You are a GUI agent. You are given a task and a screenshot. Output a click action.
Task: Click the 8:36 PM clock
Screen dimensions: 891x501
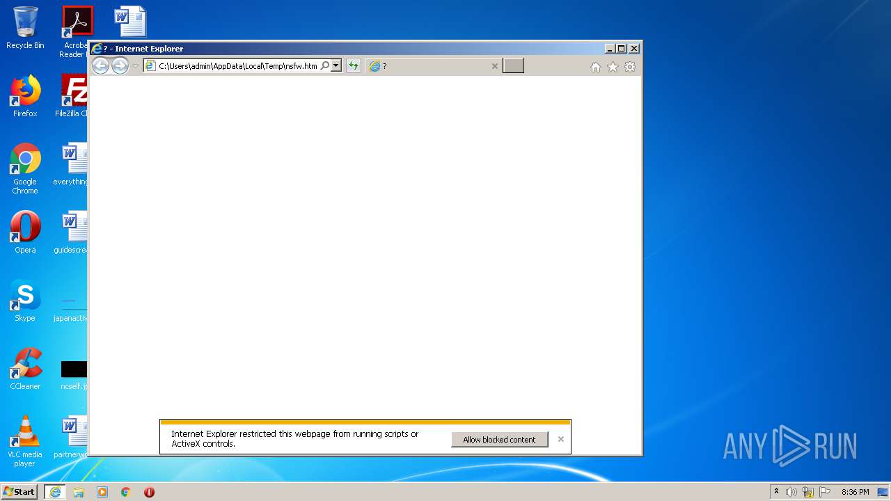[855, 492]
